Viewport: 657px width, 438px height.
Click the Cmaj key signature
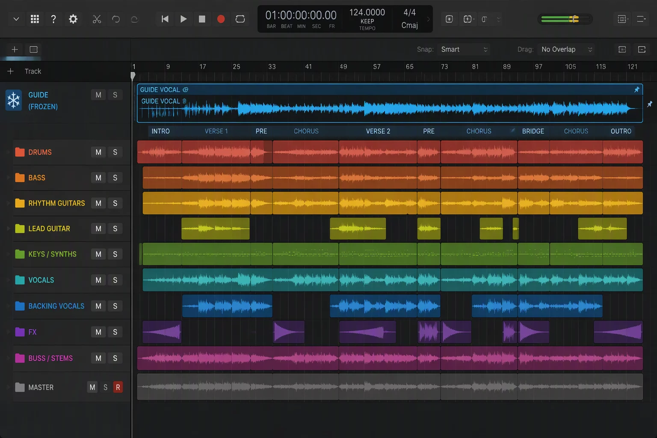point(409,25)
